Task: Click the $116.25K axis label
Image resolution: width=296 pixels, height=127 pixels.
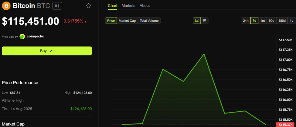Action: point(286,90)
